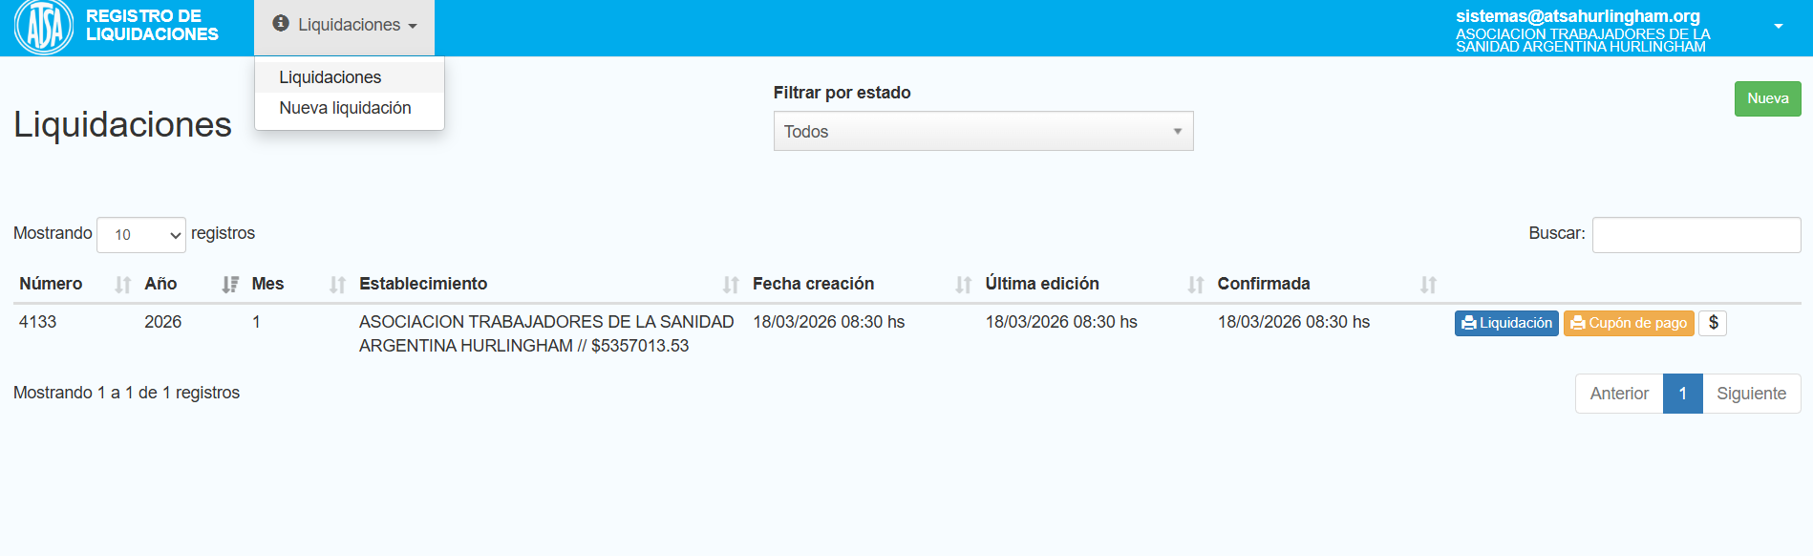The width and height of the screenshot is (1813, 556).
Task: Click the ATSA logo icon
Action: (44, 27)
